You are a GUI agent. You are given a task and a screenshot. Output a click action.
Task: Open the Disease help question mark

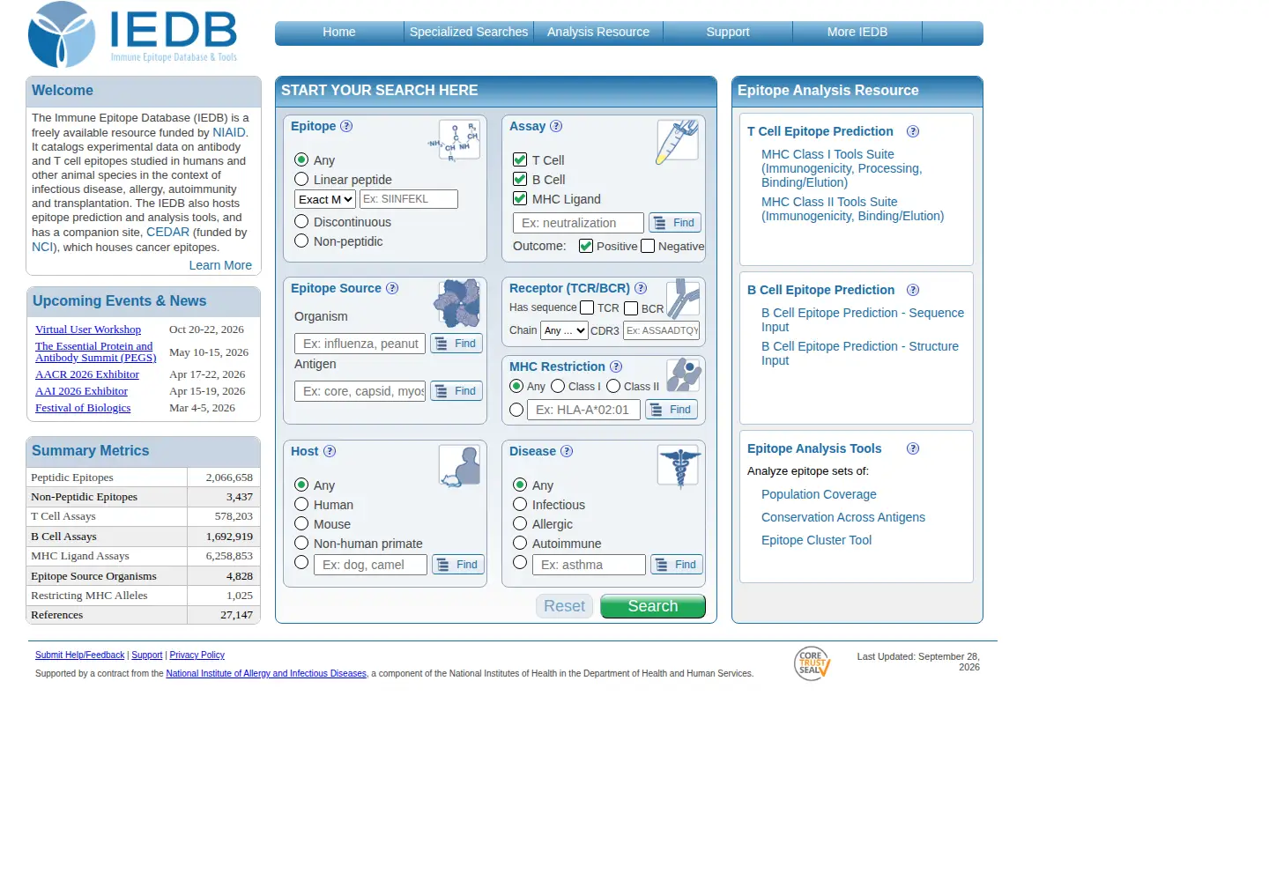[567, 451]
